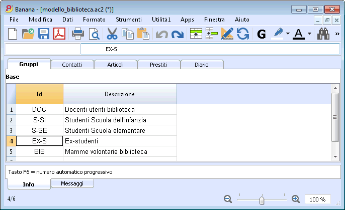
Task: Expand toolbar overflow chevron
Action: [337, 34]
